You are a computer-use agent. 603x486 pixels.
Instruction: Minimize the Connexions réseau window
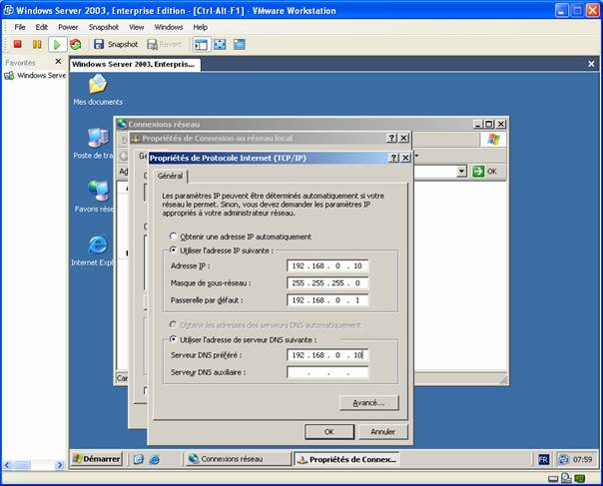[x=477, y=124]
